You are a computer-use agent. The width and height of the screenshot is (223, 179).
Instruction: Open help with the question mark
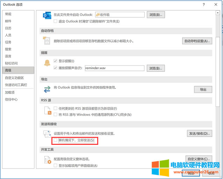coord(204,5)
